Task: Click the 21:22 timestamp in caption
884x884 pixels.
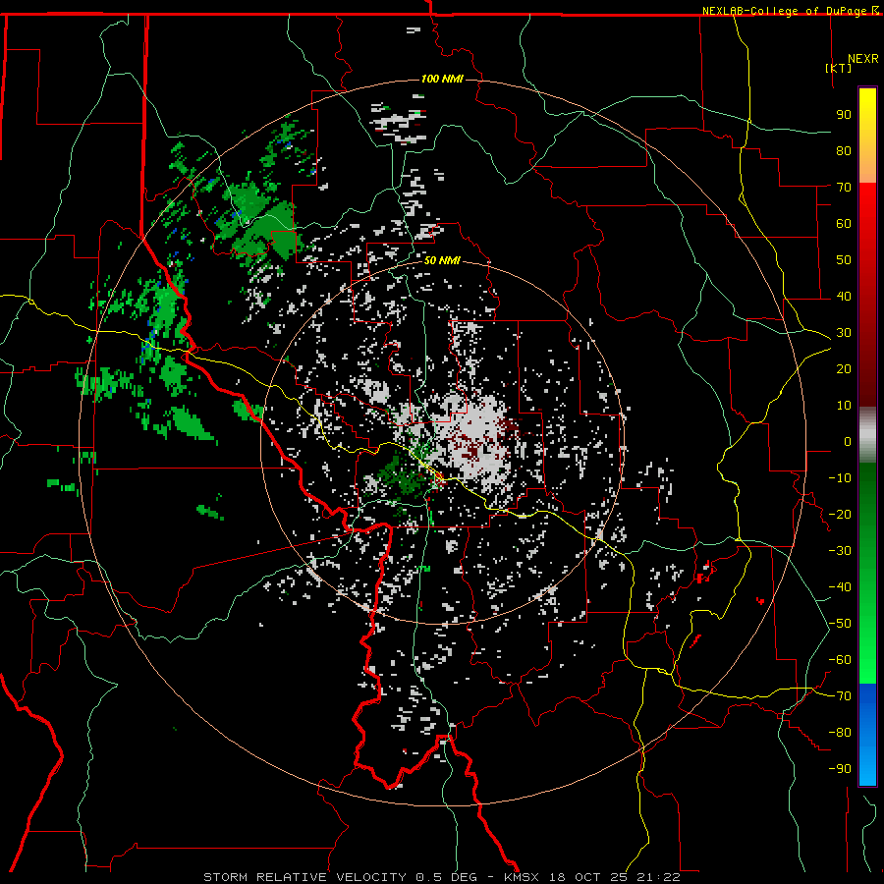Action: [658, 877]
